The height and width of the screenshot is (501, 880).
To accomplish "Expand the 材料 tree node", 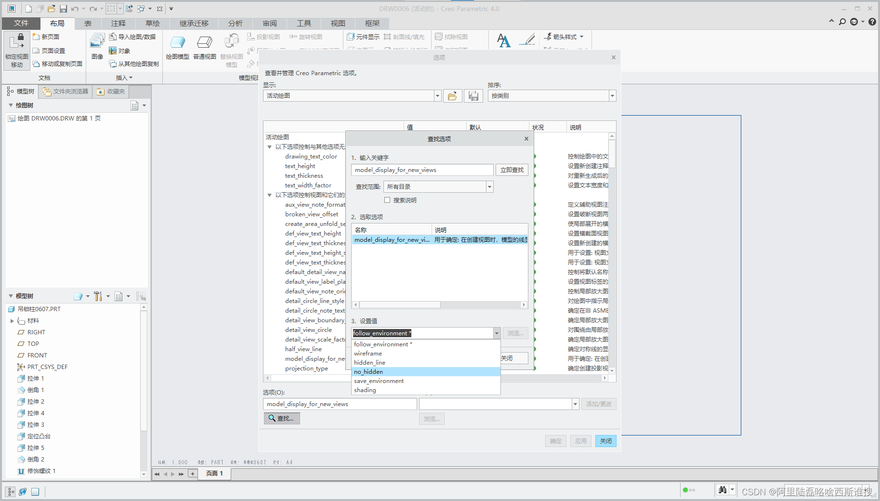I will coord(12,321).
